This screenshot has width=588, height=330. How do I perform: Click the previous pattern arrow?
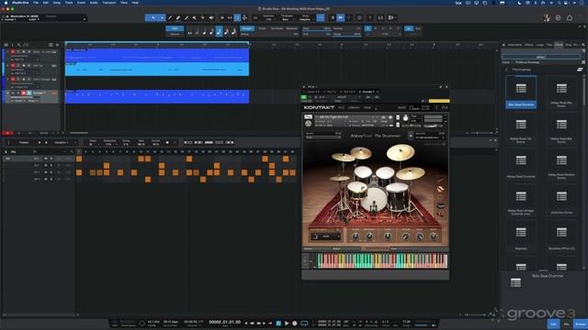pos(40,143)
